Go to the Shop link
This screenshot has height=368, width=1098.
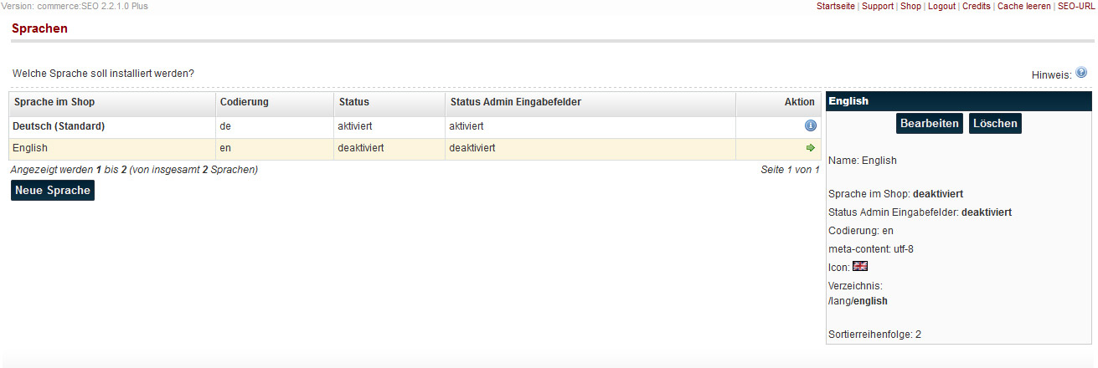coord(910,7)
